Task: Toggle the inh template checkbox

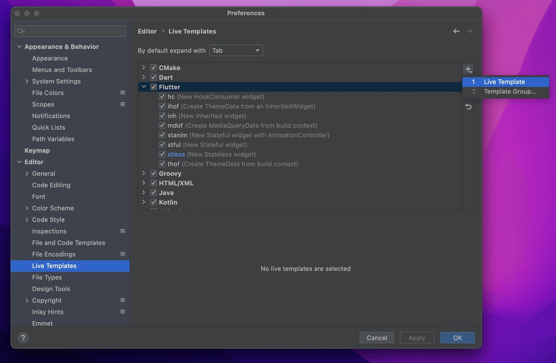Action: (x=162, y=116)
